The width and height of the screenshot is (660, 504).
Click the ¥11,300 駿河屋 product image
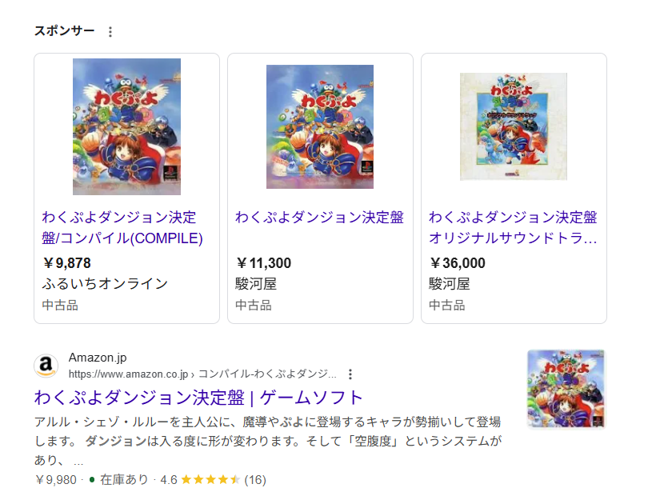click(320, 126)
